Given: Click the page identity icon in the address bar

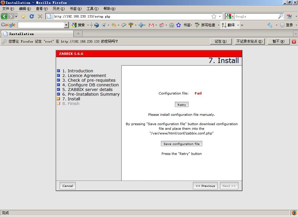Looking at the screenshot, I should (49, 16).
